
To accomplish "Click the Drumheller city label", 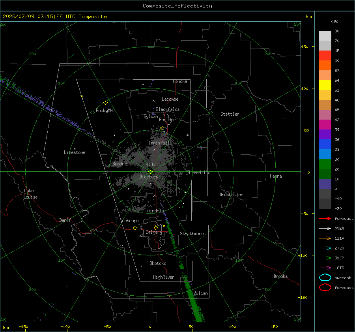I will (x=231, y=195).
